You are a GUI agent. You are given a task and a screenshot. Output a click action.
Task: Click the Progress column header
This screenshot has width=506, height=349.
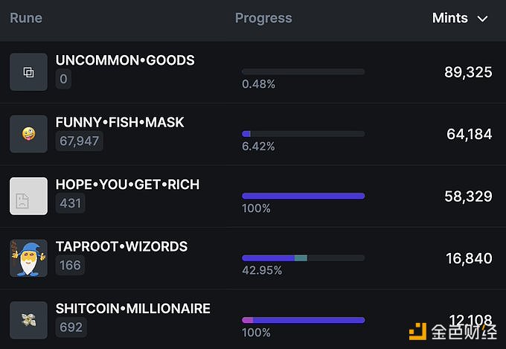263,18
